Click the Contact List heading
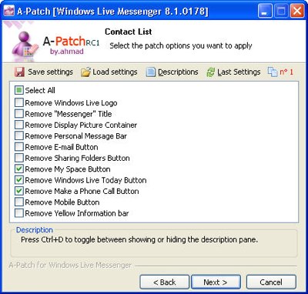This screenshot has width=308, height=294. tap(128, 32)
